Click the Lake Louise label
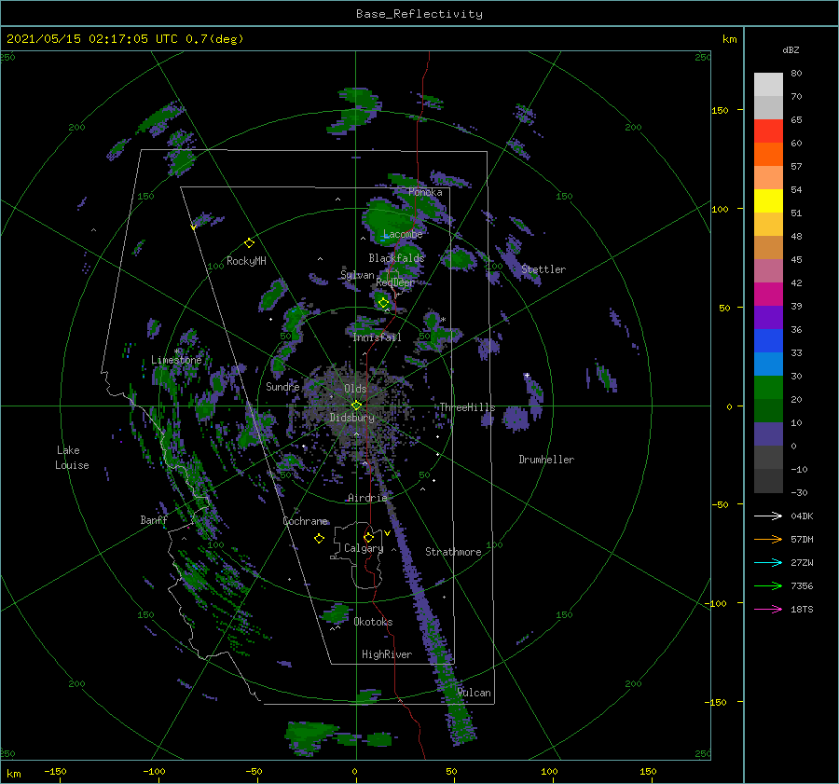Image resolution: width=839 pixels, height=784 pixels. tap(72, 458)
